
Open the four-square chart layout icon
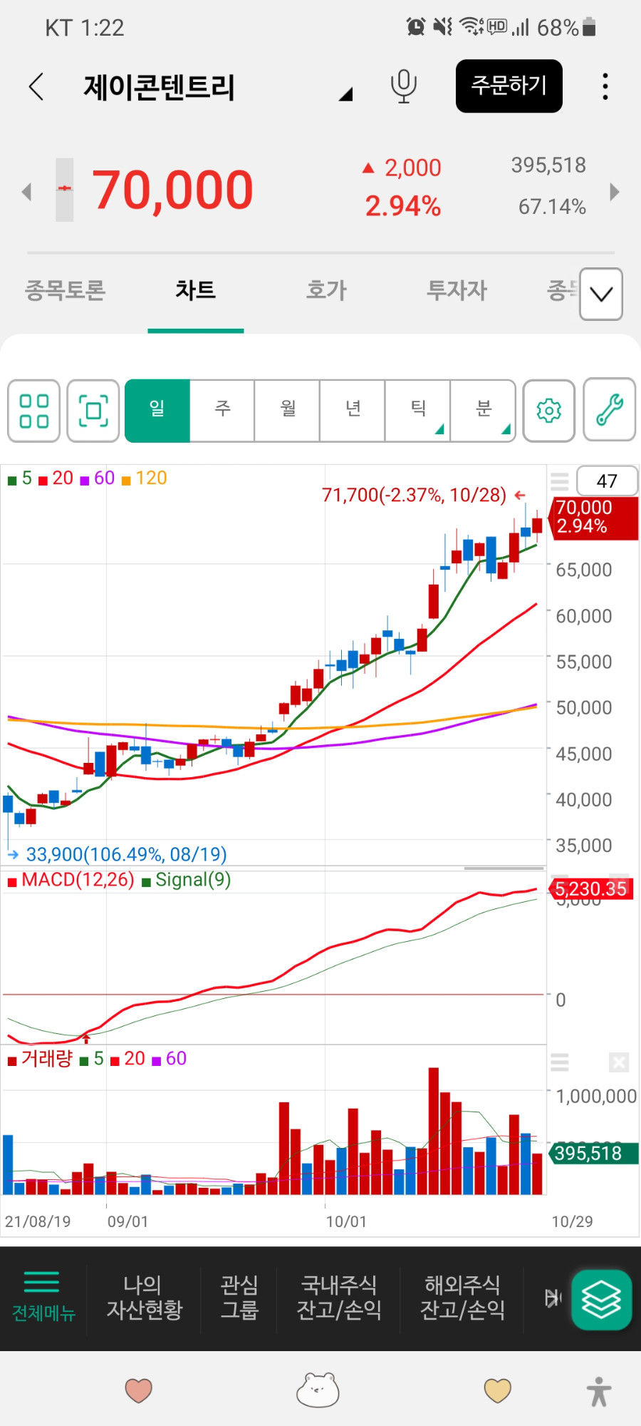(34, 411)
